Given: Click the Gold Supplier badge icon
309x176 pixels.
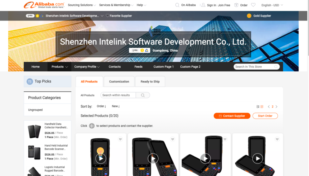Looking at the screenshot, I should pyautogui.click(x=249, y=16).
